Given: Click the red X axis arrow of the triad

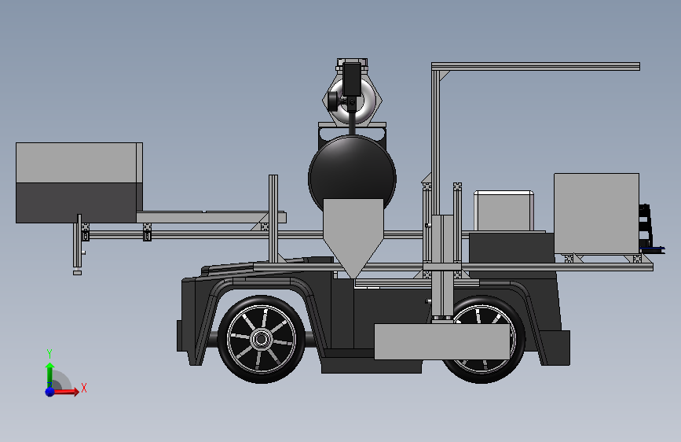Looking at the screenshot, I should point(66,392).
